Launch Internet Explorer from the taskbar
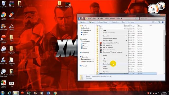Viewport: 169px width, 95px height. tap(9, 93)
